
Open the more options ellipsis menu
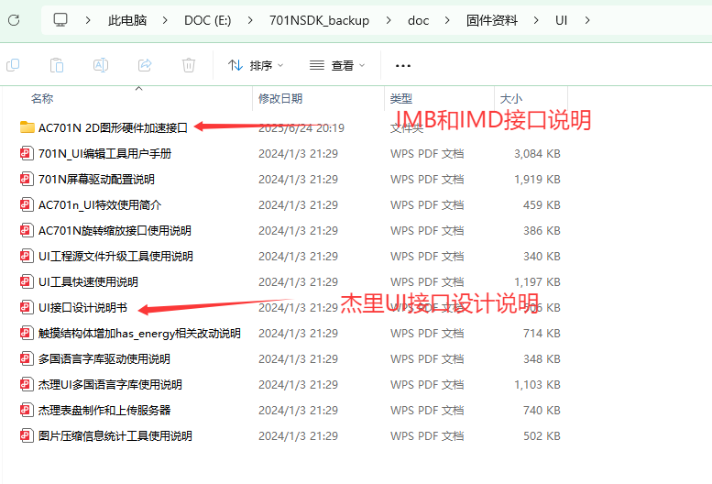click(403, 66)
